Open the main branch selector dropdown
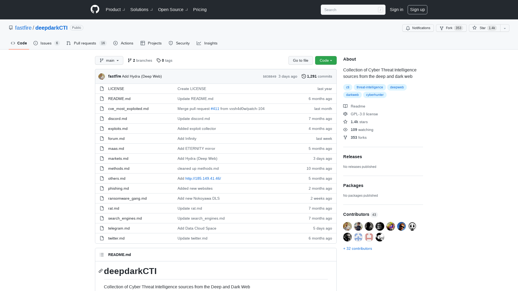Screen dimensions: 518x291 click(x=109, y=60)
